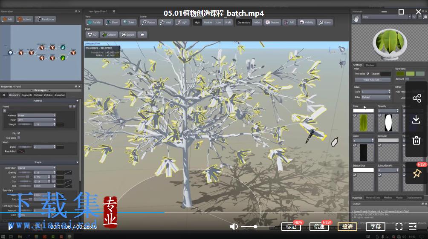Collapse the Shape section header arrow

pyautogui.click(x=77, y=162)
